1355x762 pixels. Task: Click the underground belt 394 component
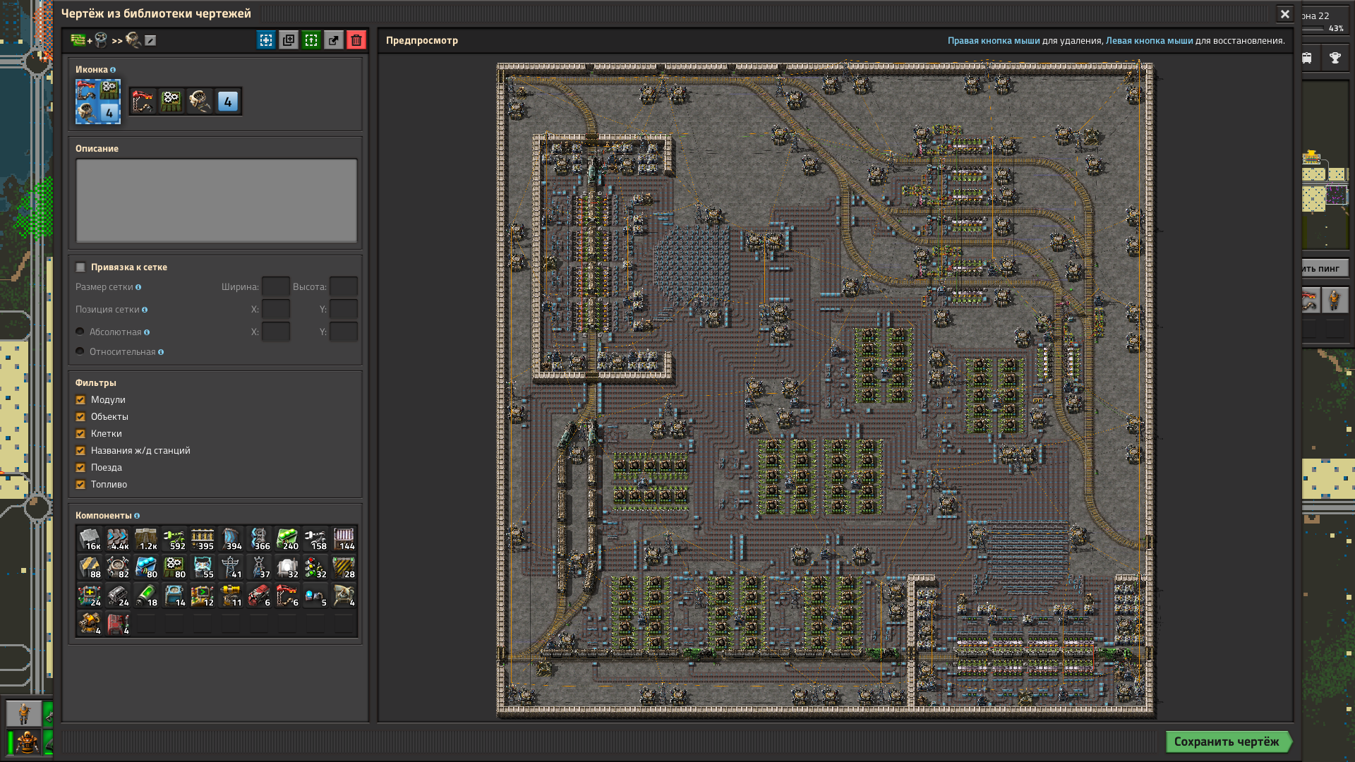pyautogui.click(x=231, y=539)
